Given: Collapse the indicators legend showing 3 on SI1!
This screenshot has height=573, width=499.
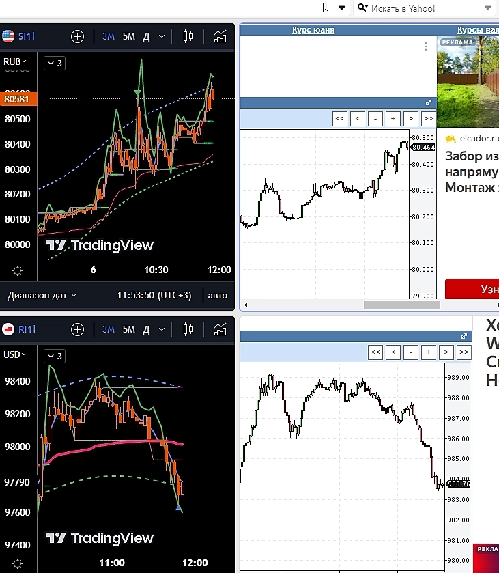Looking at the screenshot, I should [x=54, y=64].
